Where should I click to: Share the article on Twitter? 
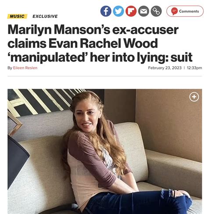118,11
